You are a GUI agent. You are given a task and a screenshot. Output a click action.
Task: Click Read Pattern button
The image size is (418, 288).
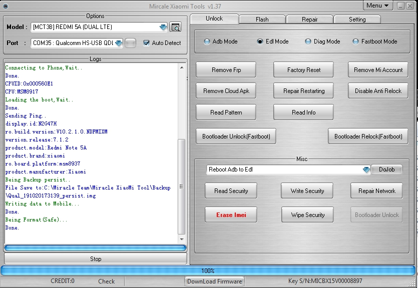click(x=226, y=112)
